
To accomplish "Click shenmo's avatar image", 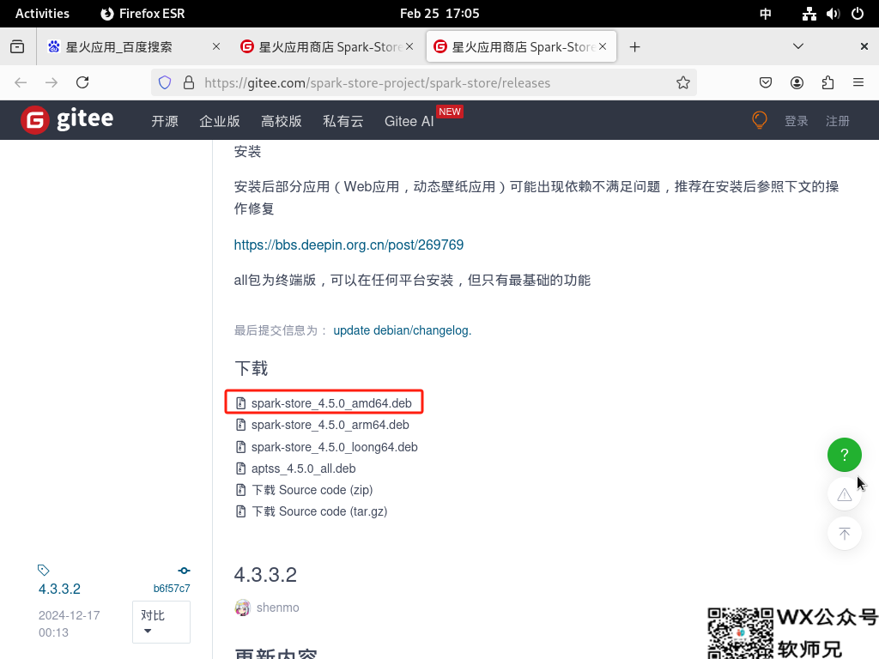I will (242, 608).
